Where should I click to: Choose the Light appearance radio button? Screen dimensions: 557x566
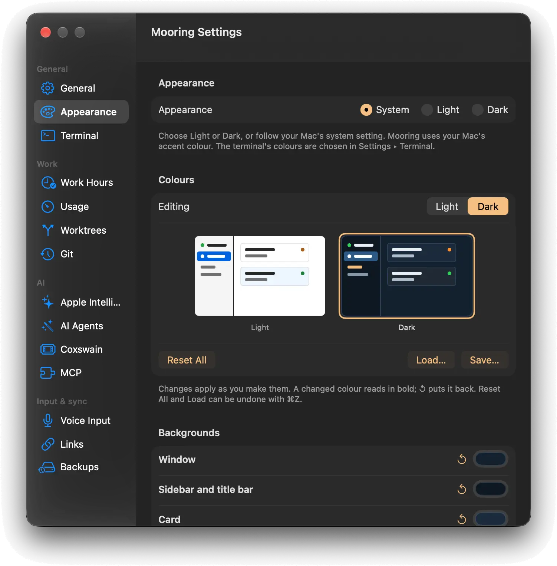click(x=427, y=110)
